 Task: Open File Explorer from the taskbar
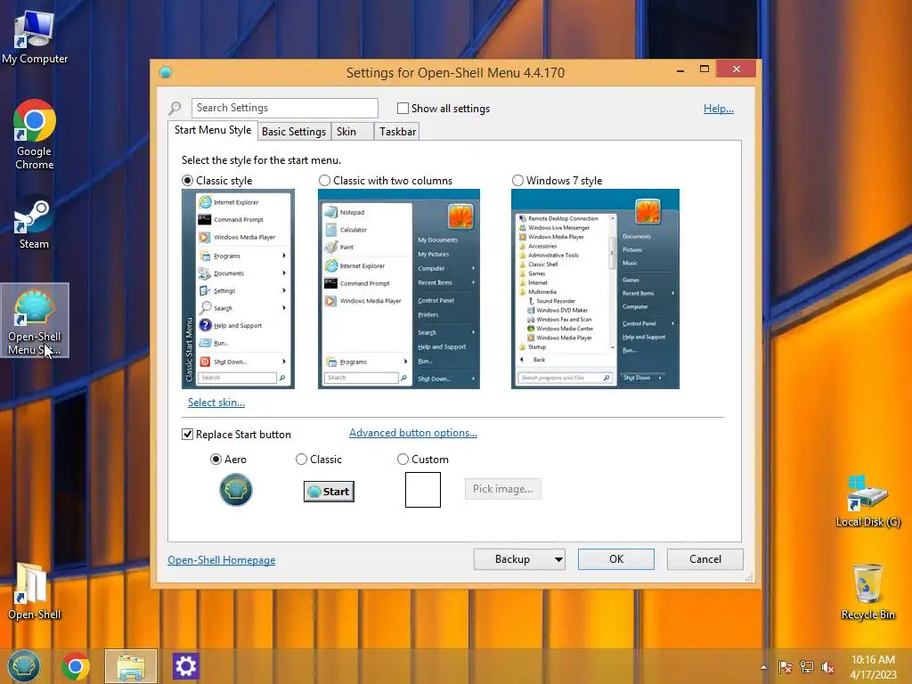pyautogui.click(x=131, y=666)
